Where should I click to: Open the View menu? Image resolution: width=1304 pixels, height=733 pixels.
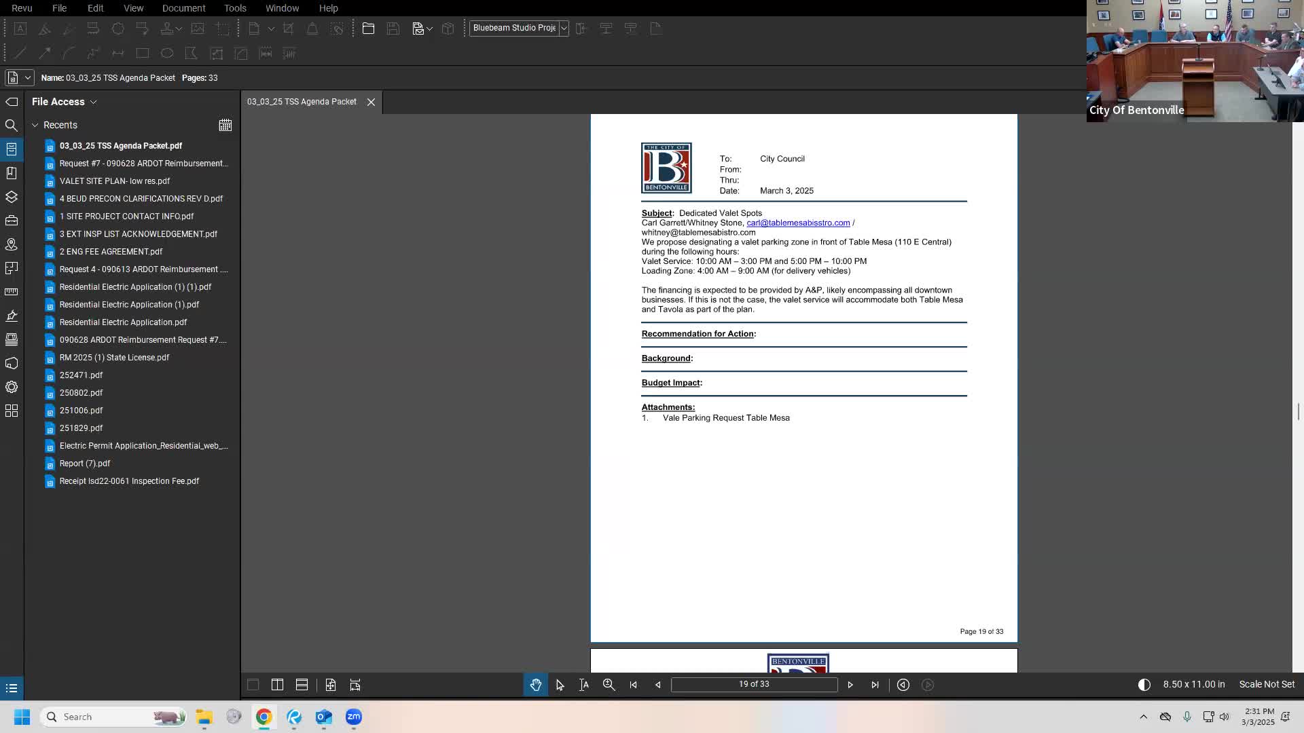coord(134,8)
